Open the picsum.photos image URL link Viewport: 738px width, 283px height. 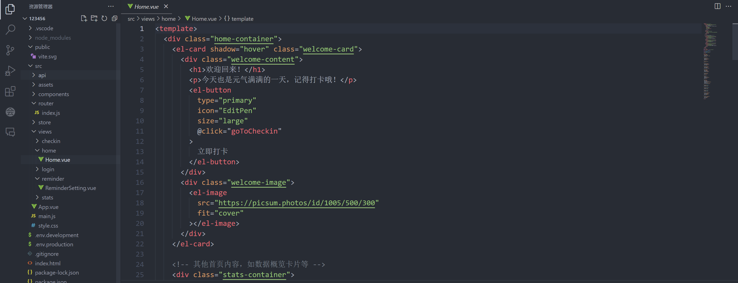pyautogui.click(x=296, y=203)
